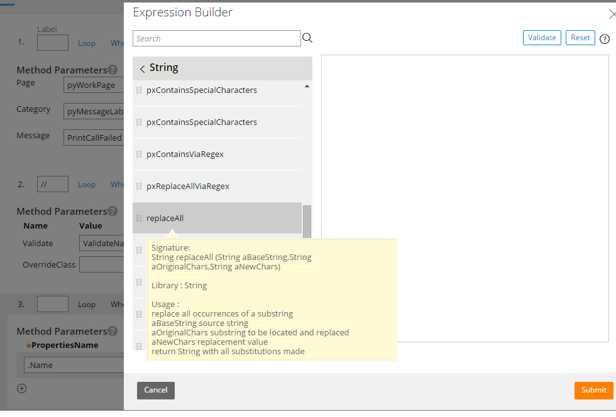This screenshot has width=616, height=417.
Task: Open the Loop settings for step 1
Action: coord(87,43)
